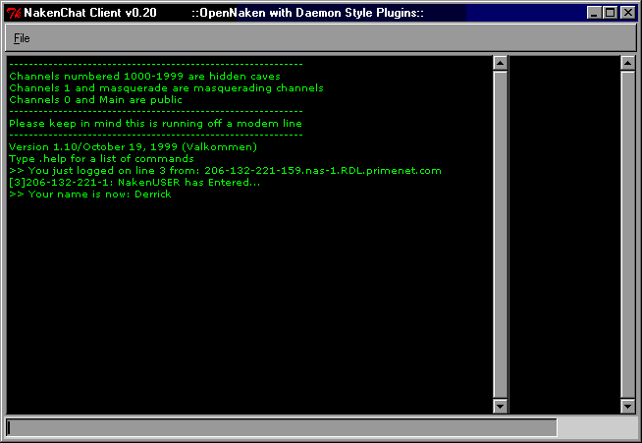
Task: Click the window title 'NakenChat Client v0.20'
Action: click(x=90, y=13)
